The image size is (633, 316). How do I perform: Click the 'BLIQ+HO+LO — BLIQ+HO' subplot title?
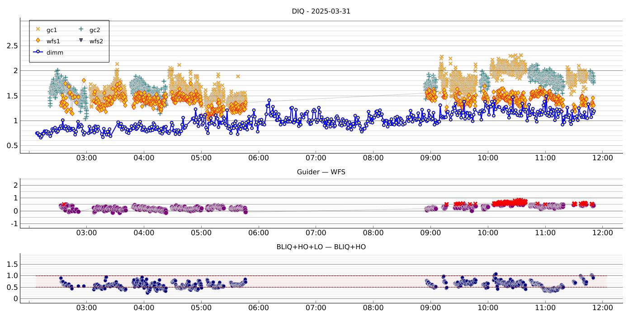[321, 247]
